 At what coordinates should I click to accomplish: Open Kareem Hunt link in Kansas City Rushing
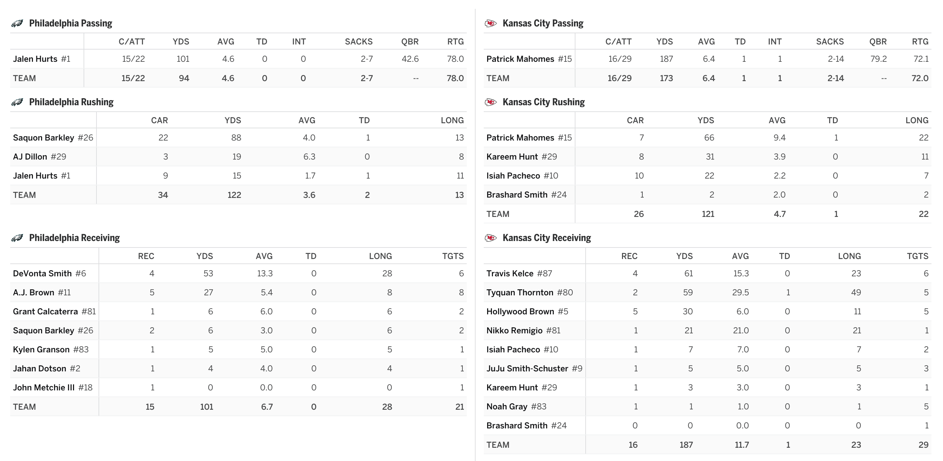[512, 156]
